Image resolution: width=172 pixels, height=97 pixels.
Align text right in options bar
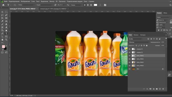click(x=91, y=5)
